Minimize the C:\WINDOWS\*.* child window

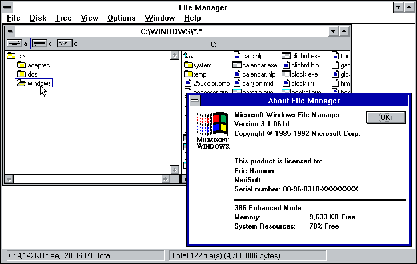(x=333, y=31)
